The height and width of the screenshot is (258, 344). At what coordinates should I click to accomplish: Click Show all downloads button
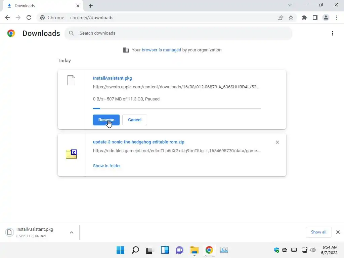click(x=318, y=232)
